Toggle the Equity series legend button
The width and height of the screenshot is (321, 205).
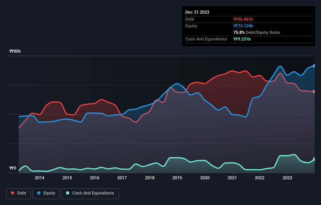46,193
